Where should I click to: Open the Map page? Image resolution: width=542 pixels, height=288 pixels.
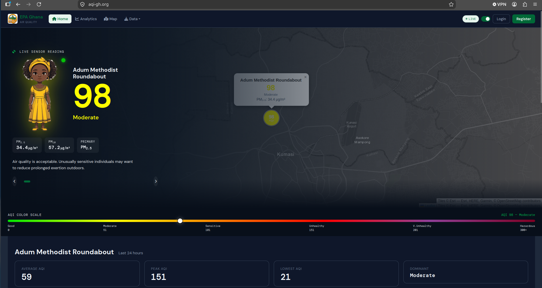[110, 19]
